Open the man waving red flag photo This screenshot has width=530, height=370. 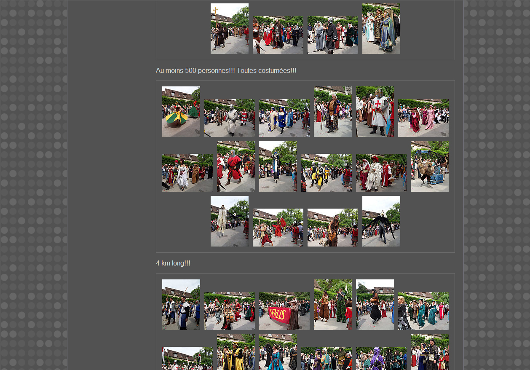click(278, 228)
